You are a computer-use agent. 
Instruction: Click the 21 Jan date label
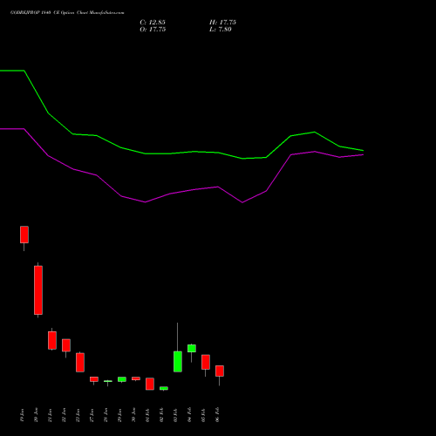point(51,415)
